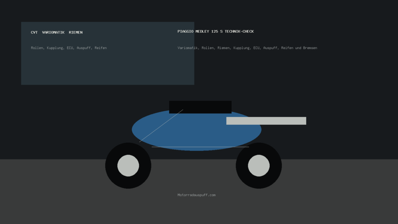Click the 'CVT VARIOMATIK RIEMEN' heading
The image size is (398, 224).
pos(57,32)
